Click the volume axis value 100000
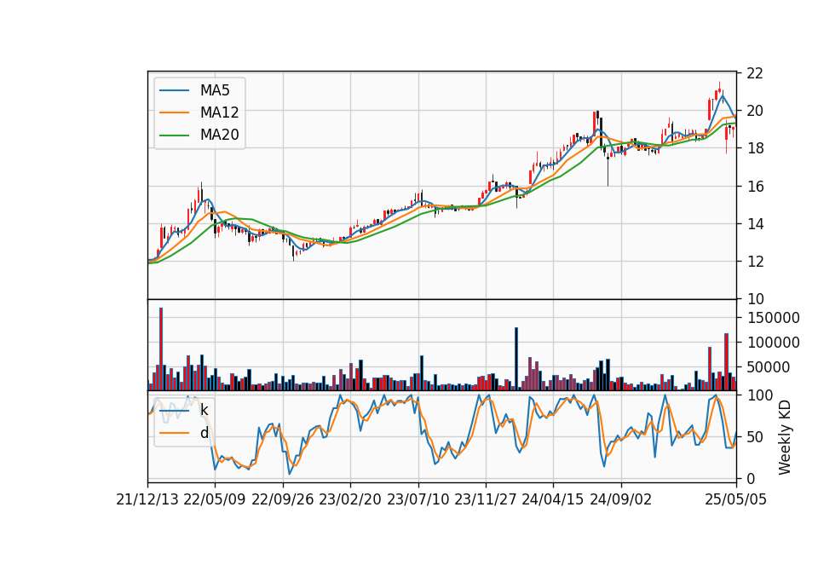 click(x=773, y=343)
